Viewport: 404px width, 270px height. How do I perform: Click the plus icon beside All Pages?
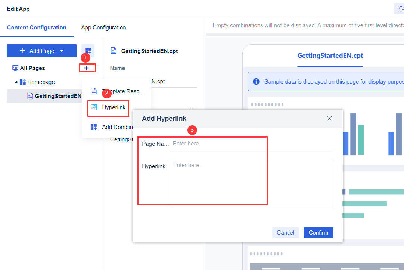87,68
